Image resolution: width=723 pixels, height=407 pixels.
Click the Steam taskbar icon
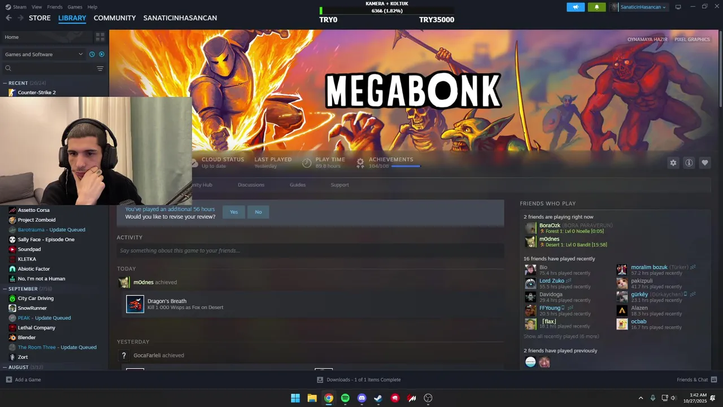click(x=378, y=398)
